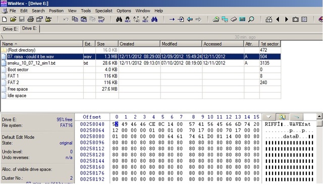Switch to the first Drive E: tab
Image resolution: width=323 pixels, height=185 pixels.
click(x=10, y=29)
